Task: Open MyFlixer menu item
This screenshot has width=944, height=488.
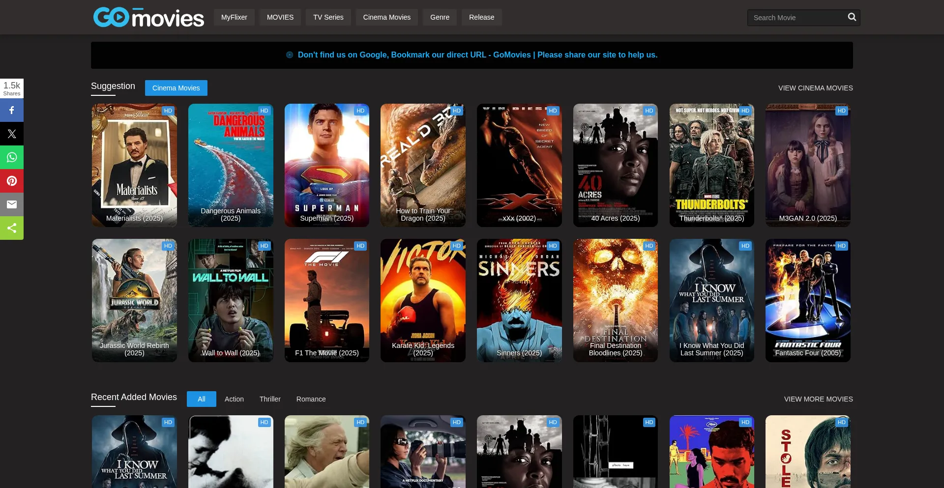Action: (x=234, y=17)
